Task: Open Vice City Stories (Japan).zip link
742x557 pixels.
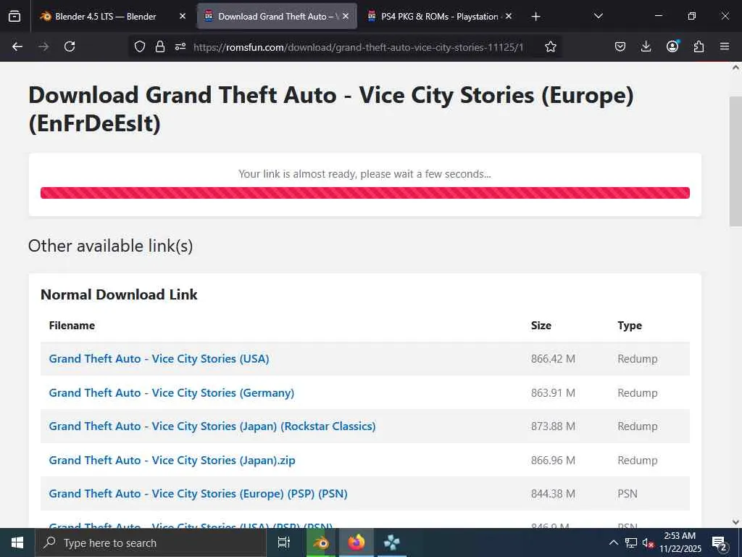Action: point(172,461)
